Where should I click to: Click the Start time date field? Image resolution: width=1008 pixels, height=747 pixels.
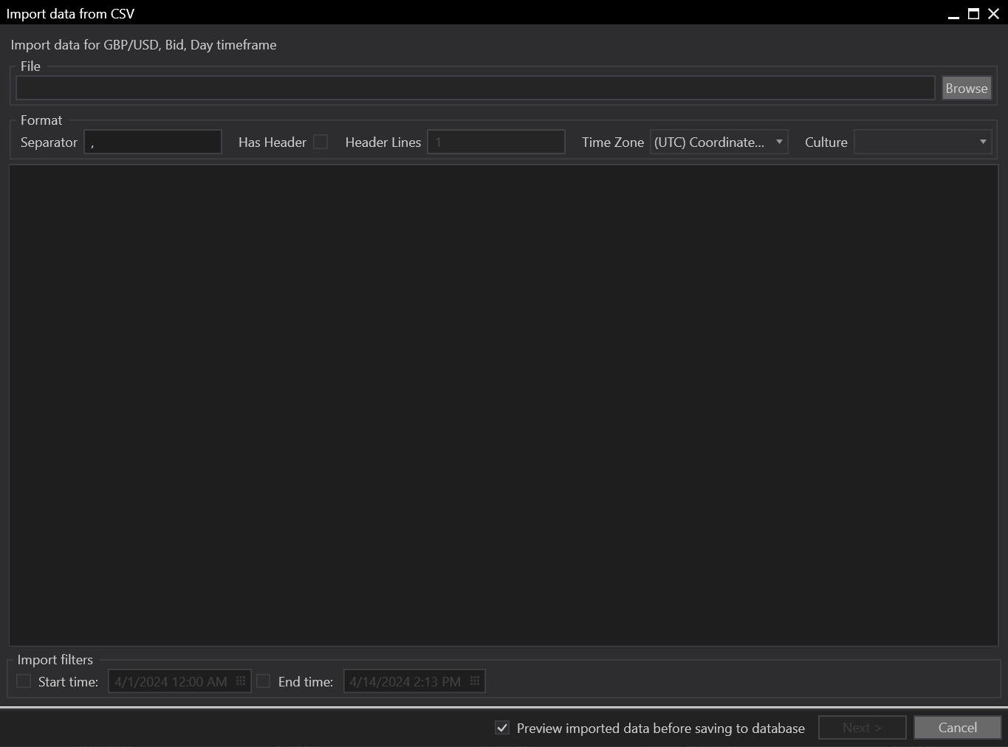[171, 681]
